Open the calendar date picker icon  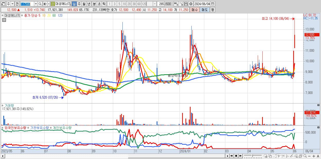click(x=212, y=4)
